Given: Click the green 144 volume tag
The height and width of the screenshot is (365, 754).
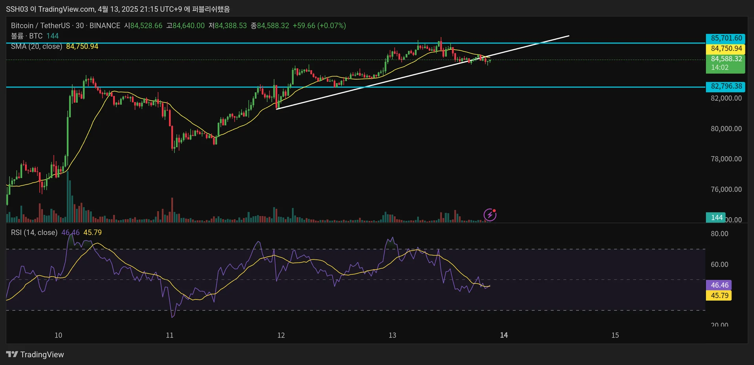Looking at the screenshot, I should 716,217.
